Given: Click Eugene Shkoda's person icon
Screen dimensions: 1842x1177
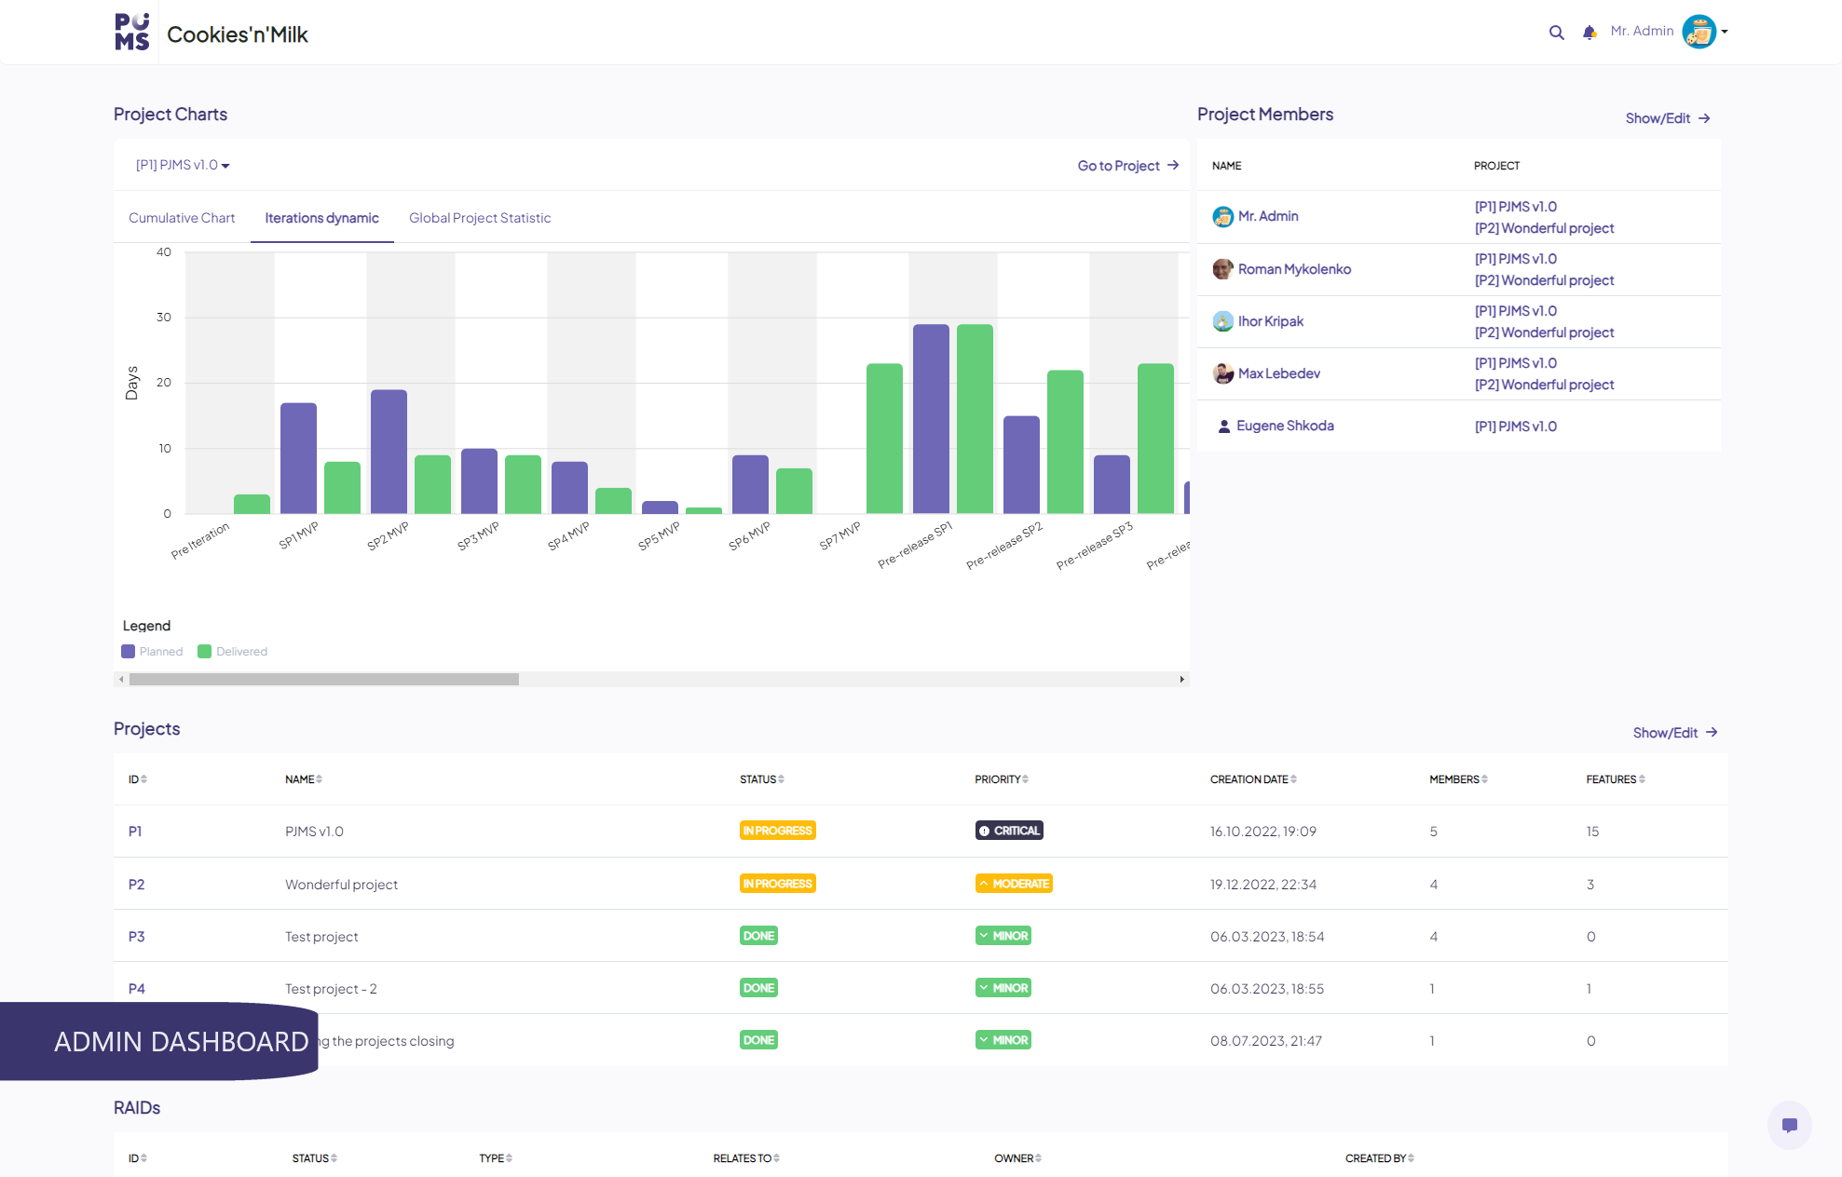Looking at the screenshot, I should point(1223,426).
